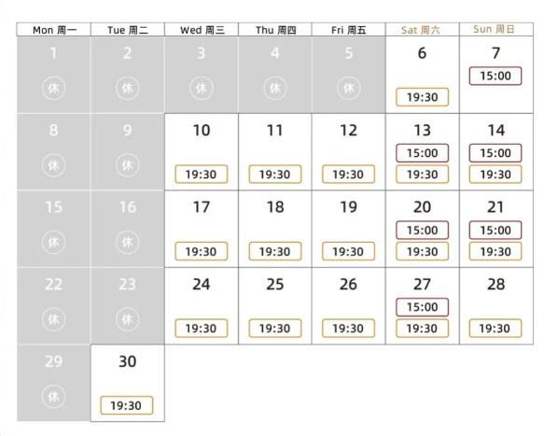Click the rest icon on day 9

pos(127,165)
